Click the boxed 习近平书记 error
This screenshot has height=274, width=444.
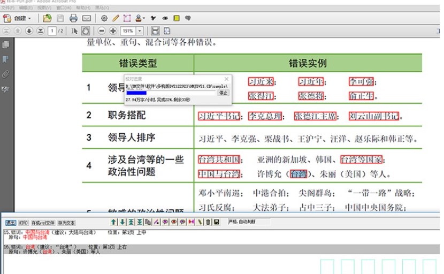(219, 116)
